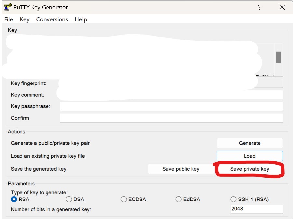Screen dimensions: 293x219
Task: Click 'Load an existing private key file' text
Action: (x=48, y=156)
